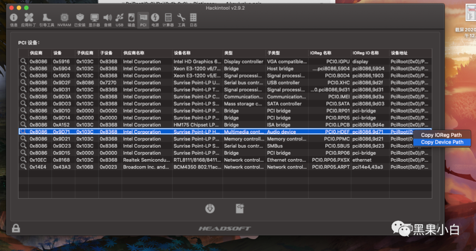476x251 pixels.
Task: Sort by 子设备 column header
Action: tap(110, 53)
